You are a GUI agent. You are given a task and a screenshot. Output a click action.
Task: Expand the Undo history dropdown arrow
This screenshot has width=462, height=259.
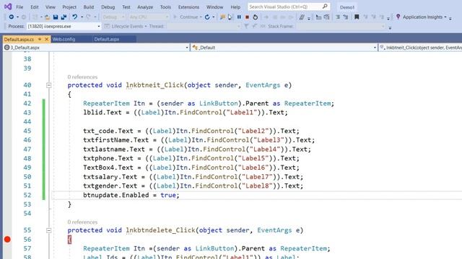pos(82,17)
